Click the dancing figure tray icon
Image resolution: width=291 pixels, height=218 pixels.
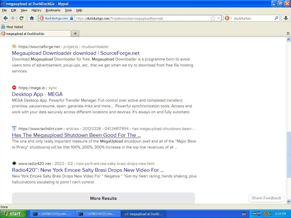tap(259, 214)
